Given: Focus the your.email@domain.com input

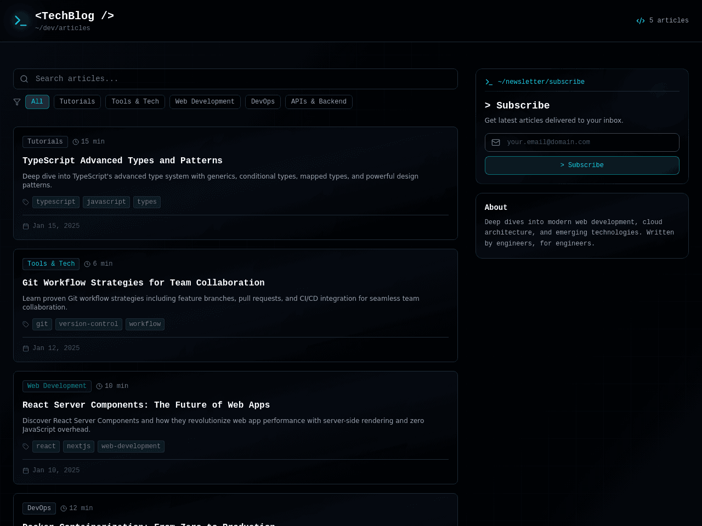Looking at the screenshot, I should [582, 142].
